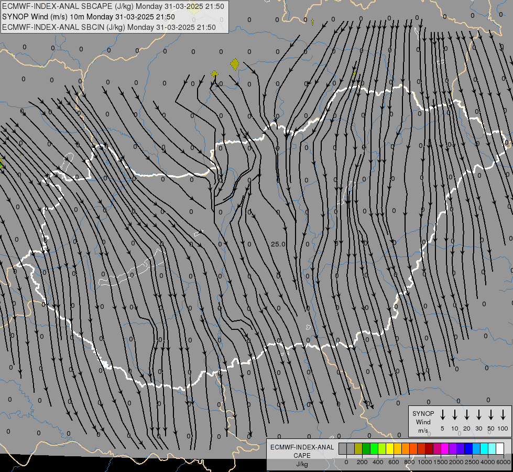Click the cyan CAPE swatch left of 4000
Image resolution: width=513 pixels, height=472 pixels.
(484, 449)
